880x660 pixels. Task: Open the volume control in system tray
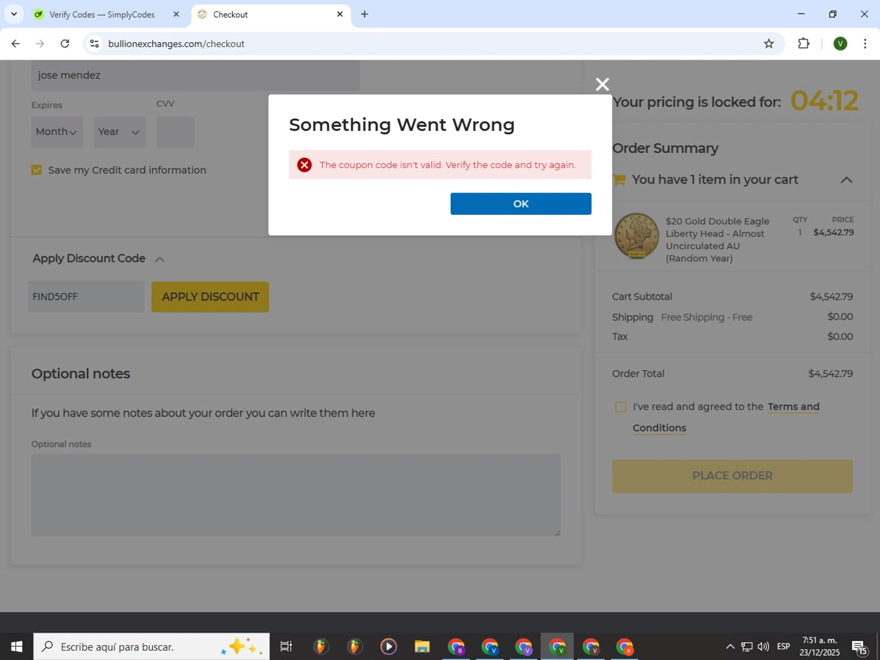tap(763, 647)
